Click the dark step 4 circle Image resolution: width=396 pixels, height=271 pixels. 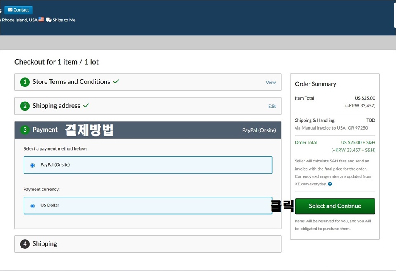click(x=25, y=244)
